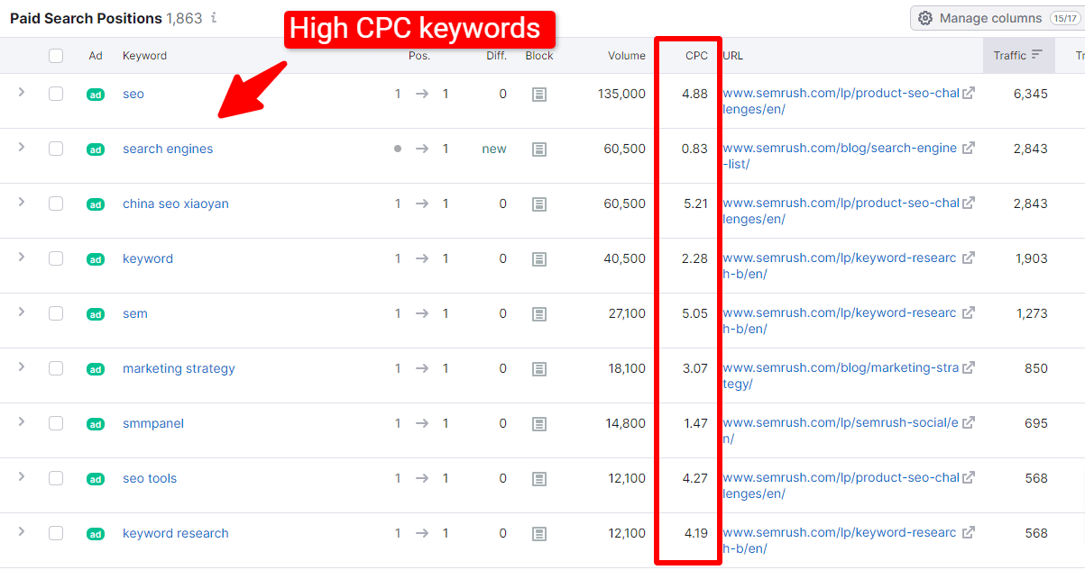The image size is (1085, 570).
Task: Open external link icon for smmpanel URL
Action: [969, 422]
